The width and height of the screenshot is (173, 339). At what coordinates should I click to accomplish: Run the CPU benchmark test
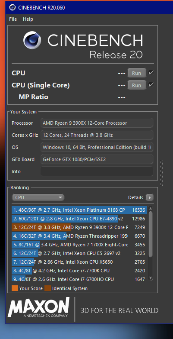[x=137, y=73]
